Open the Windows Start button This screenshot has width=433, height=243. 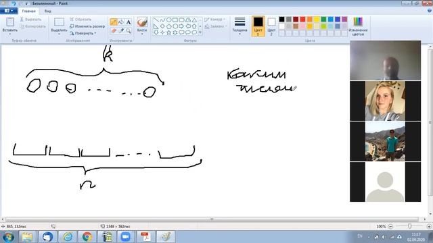click(9, 237)
